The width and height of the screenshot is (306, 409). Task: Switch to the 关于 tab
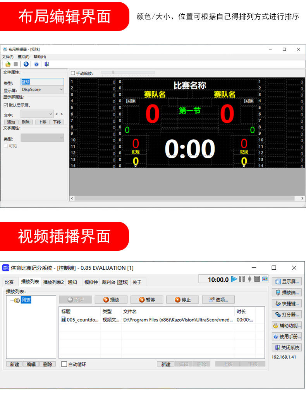pos(137,282)
